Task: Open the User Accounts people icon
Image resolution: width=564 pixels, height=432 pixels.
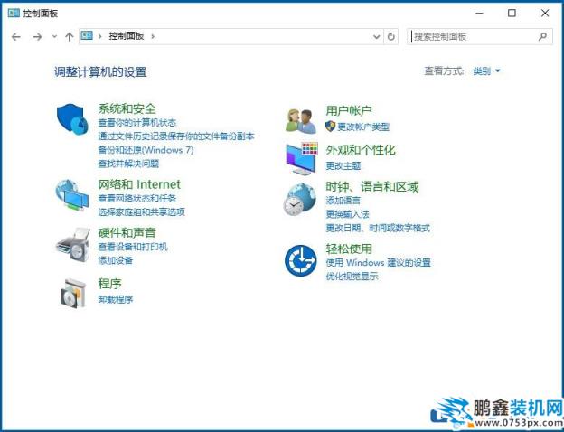Action: [301, 120]
